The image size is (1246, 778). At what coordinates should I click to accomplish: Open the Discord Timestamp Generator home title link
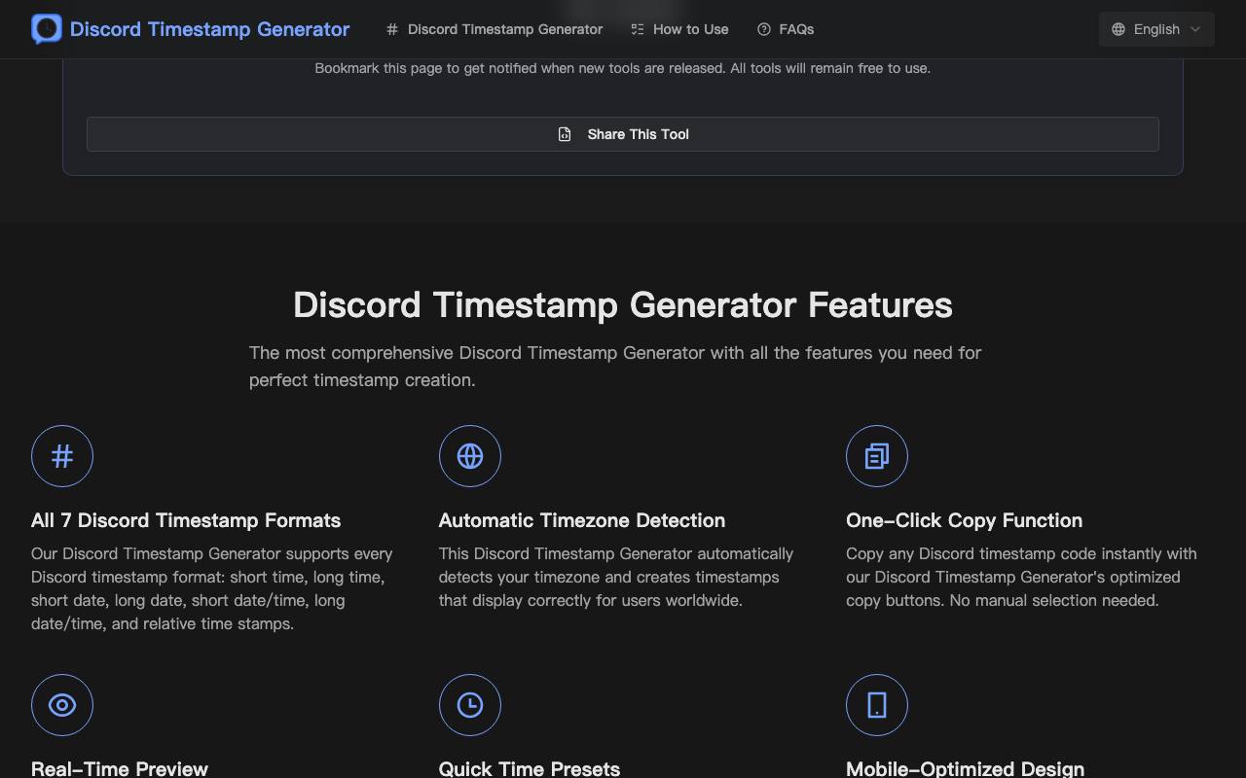209,29
